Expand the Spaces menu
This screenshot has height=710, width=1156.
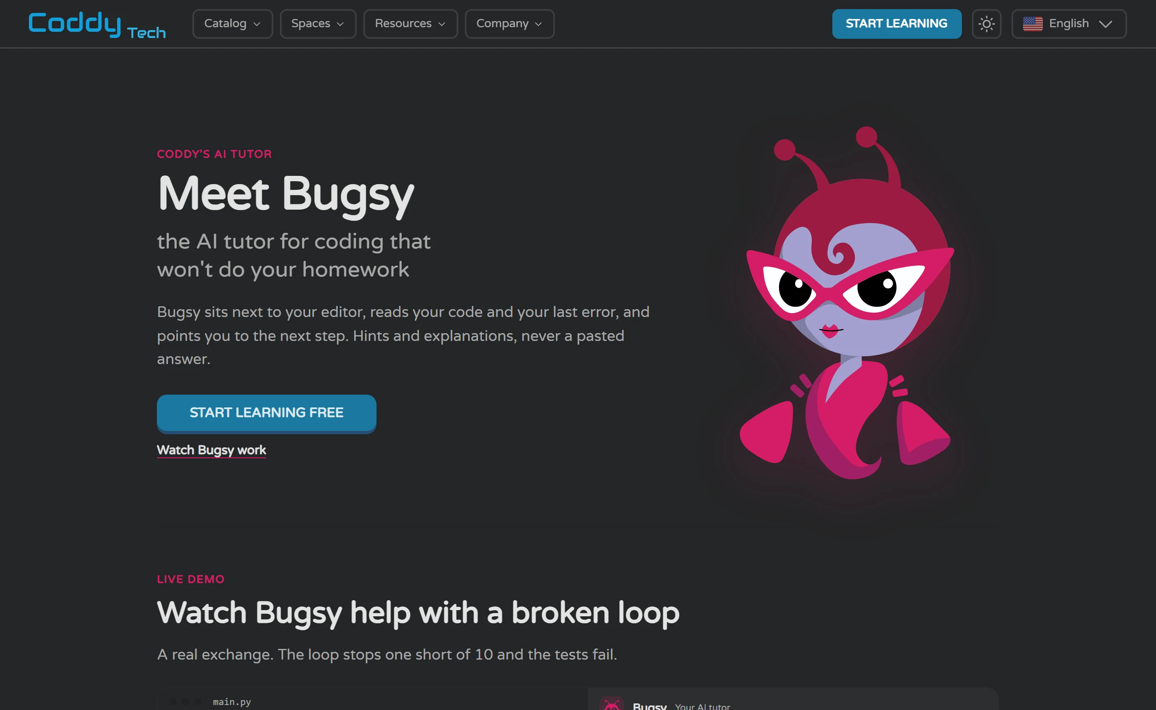coord(318,24)
